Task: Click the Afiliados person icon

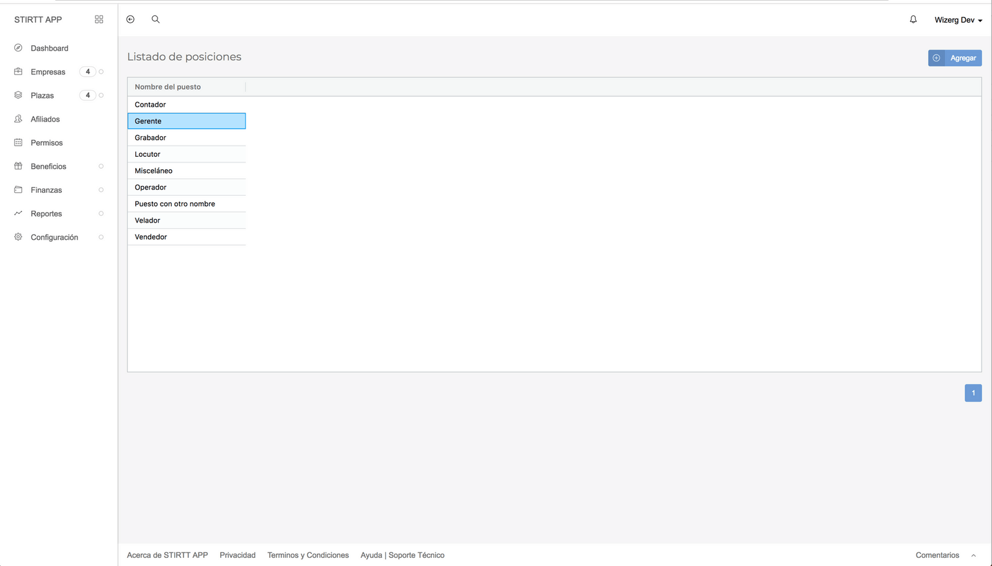Action: (18, 118)
